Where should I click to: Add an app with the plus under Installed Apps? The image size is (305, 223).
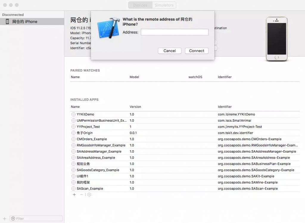74,195
